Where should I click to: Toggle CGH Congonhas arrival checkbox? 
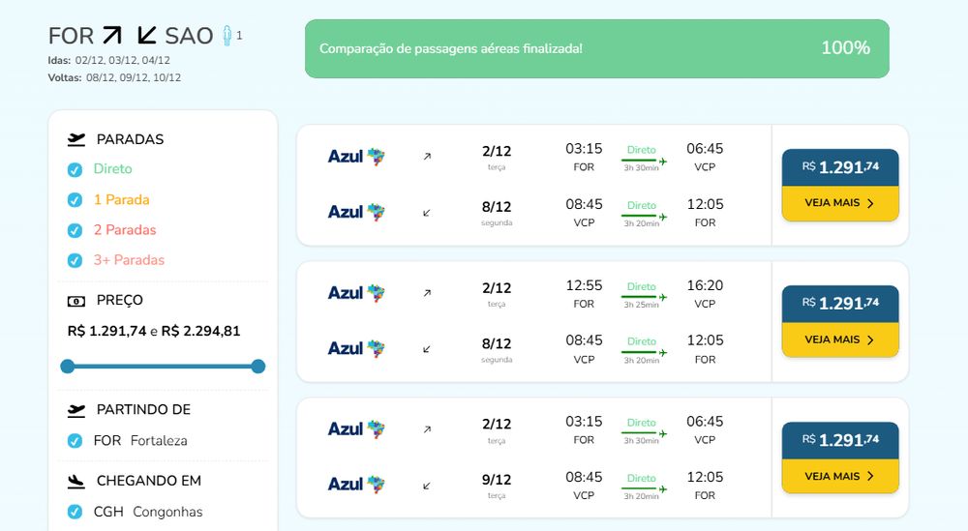click(75, 512)
